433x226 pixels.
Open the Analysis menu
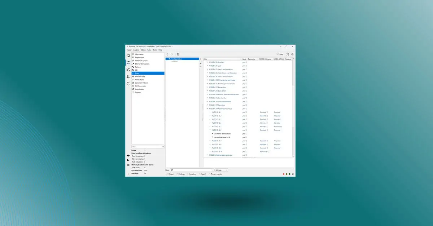coord(136,50)
